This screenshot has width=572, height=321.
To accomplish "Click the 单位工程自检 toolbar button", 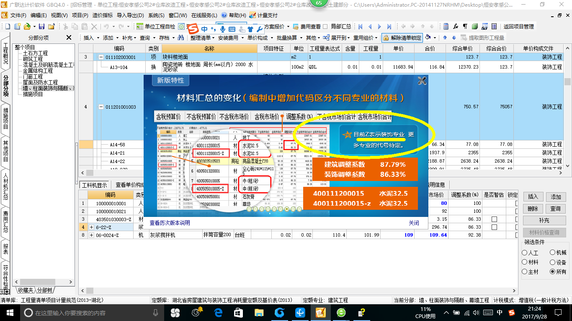I will tap(156, 26).
